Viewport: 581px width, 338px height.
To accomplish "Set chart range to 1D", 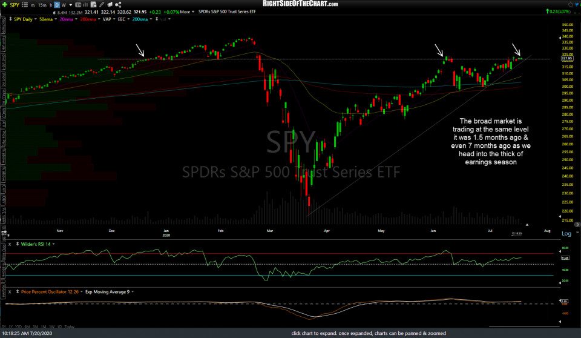I will pos(59,326).
